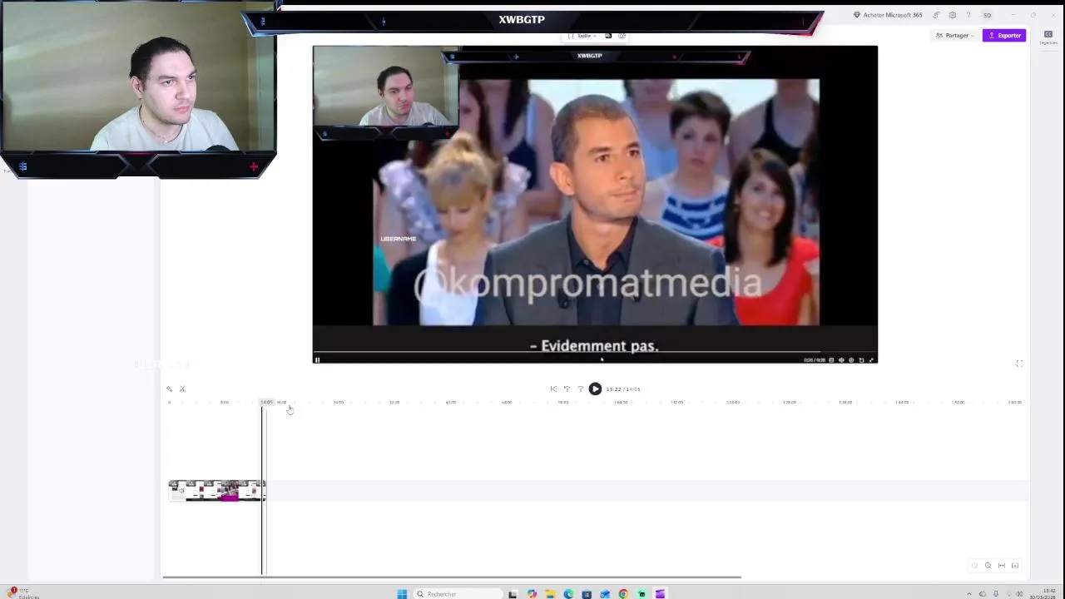
Task: Select the scissors split tool
Action: point(182,389)
